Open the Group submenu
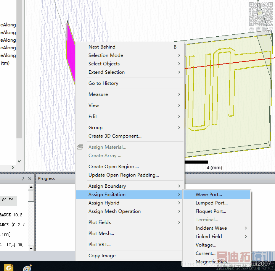 130,128
